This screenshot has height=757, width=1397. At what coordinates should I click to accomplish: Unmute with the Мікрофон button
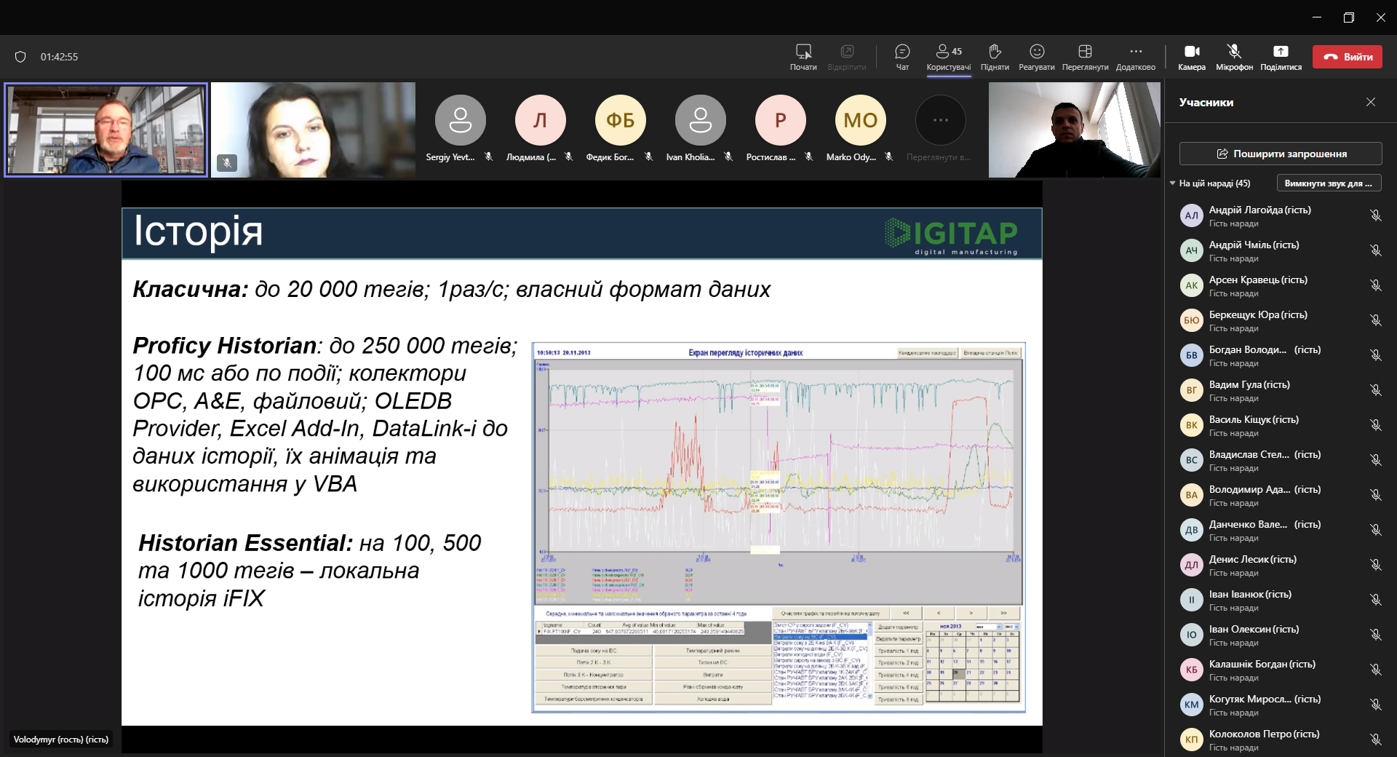point(1234,57)
